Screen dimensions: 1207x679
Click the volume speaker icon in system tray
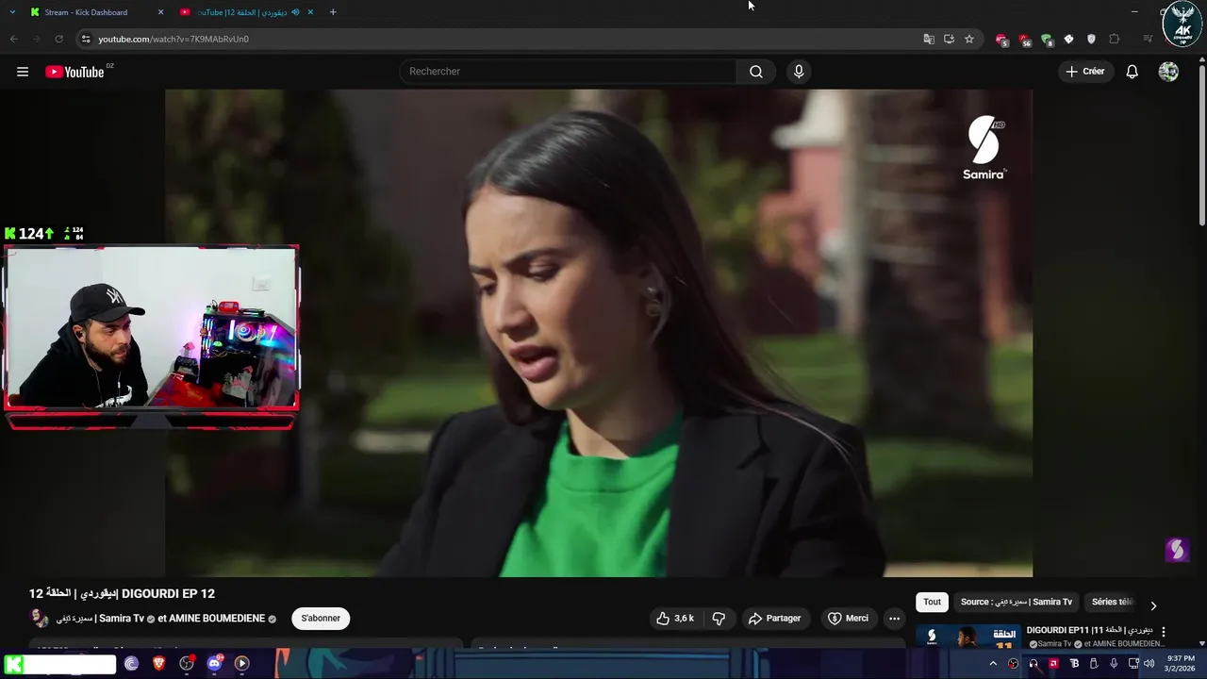coord(1149,664)
